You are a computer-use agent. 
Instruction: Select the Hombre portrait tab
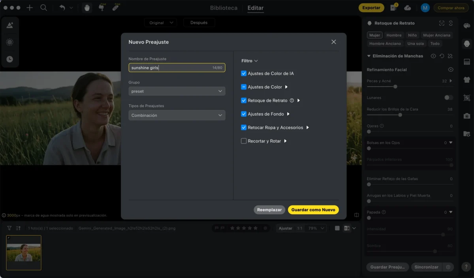click(394, 35)
